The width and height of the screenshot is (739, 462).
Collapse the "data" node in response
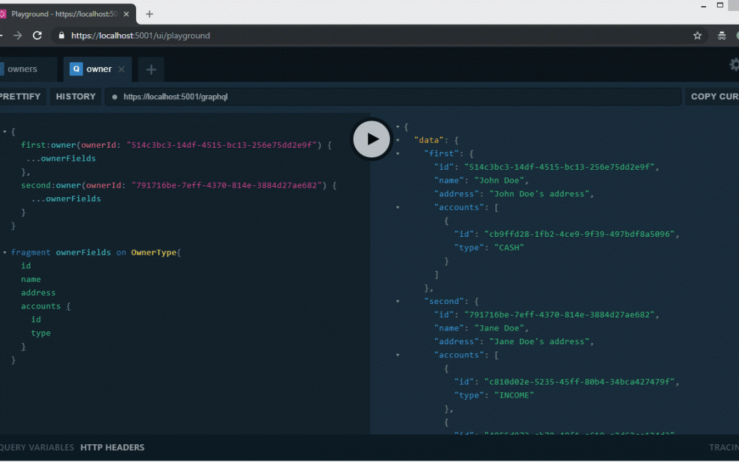coord(398,140)
